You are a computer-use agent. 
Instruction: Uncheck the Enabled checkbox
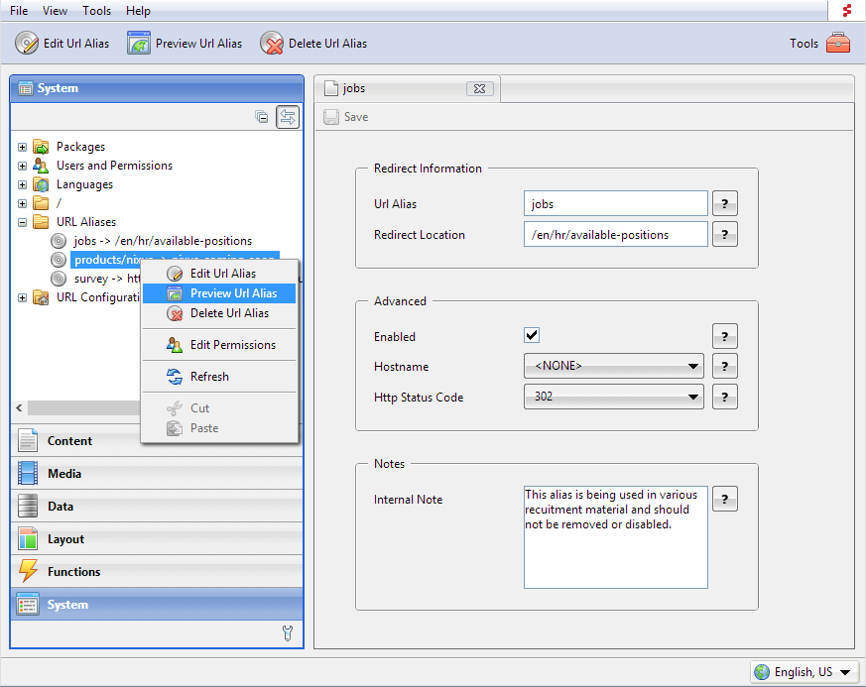[x=532, y=335]
